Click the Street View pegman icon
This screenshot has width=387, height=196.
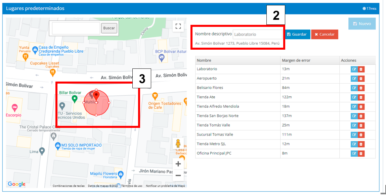click(178, 143)
